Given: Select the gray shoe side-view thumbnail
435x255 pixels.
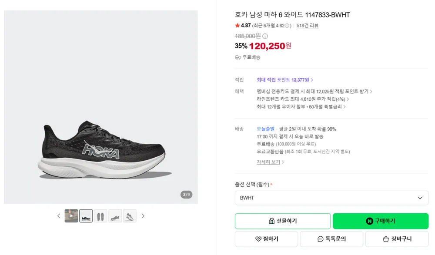Looking at the screenshot, I should (x=115, y=216).
